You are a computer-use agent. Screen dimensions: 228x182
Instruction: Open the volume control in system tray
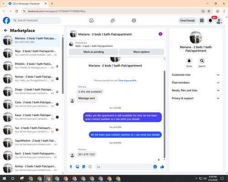pyautogui.click(x=205, y=178)
